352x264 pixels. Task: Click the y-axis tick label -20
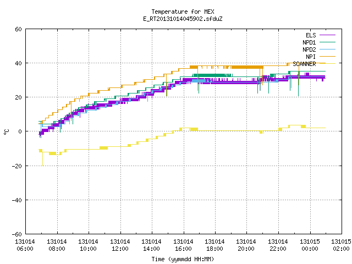pyautogui.click(x=17, y=166)
